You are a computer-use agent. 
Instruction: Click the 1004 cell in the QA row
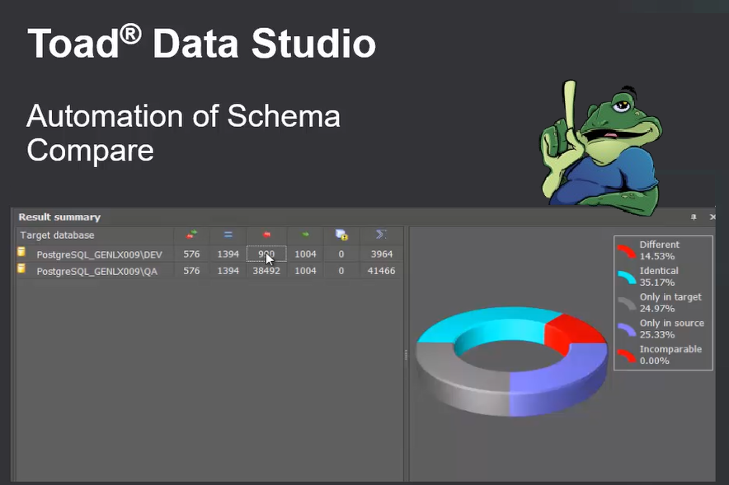click(x=305, y=271)
